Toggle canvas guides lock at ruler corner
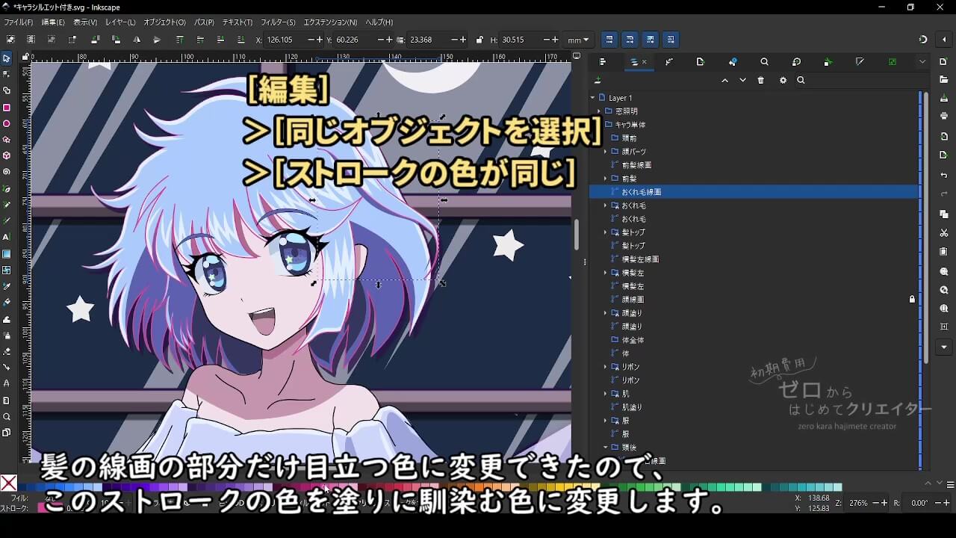 (25, 57)
